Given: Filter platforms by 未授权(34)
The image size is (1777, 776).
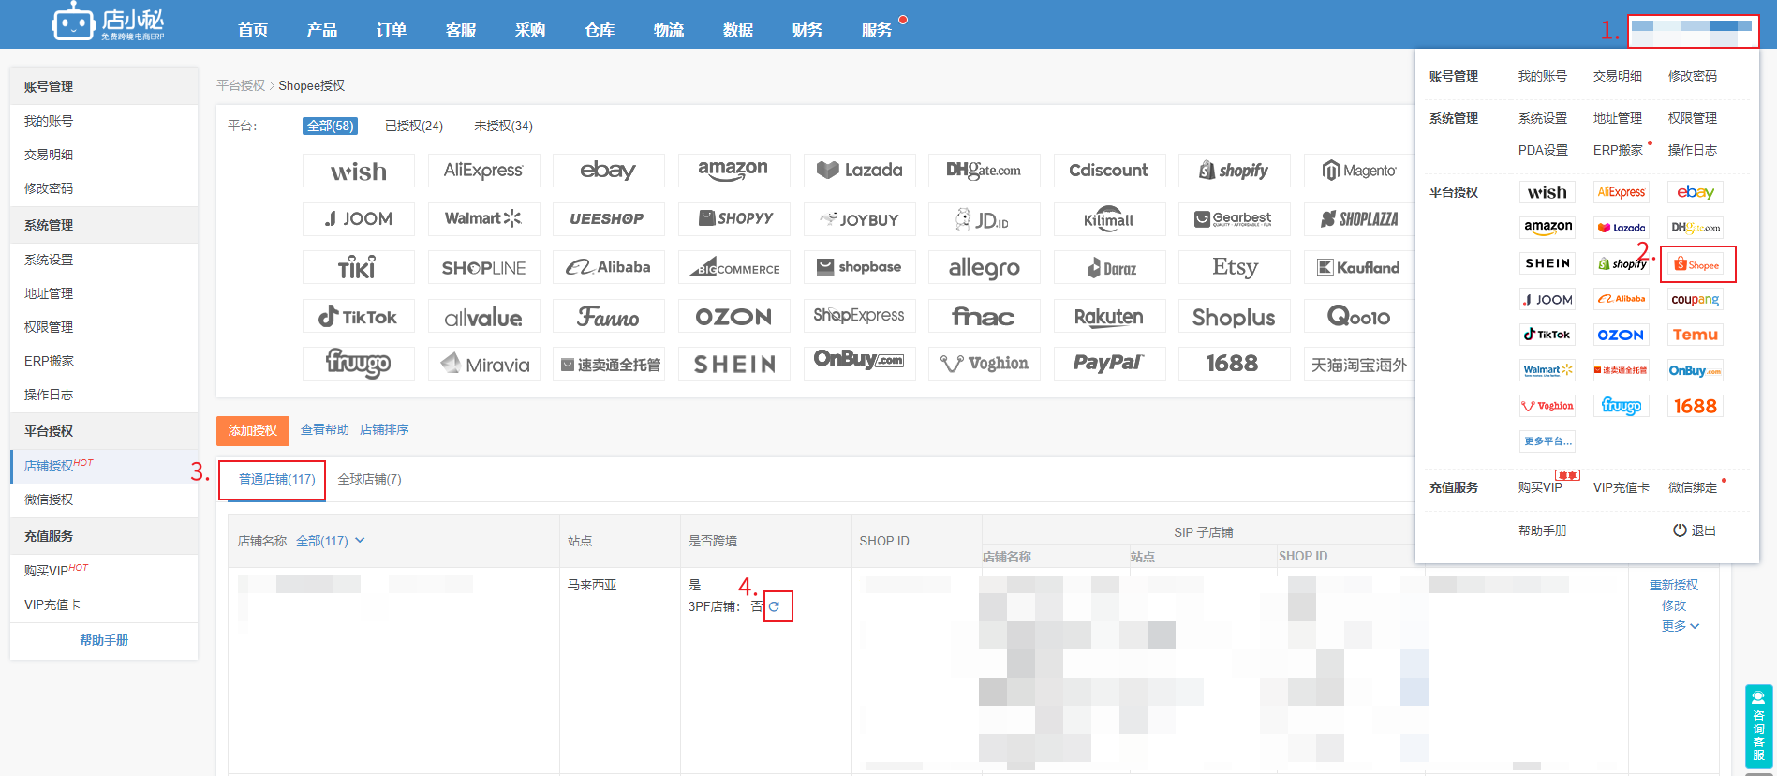Looking at the screenshot, I should (503, 126).
